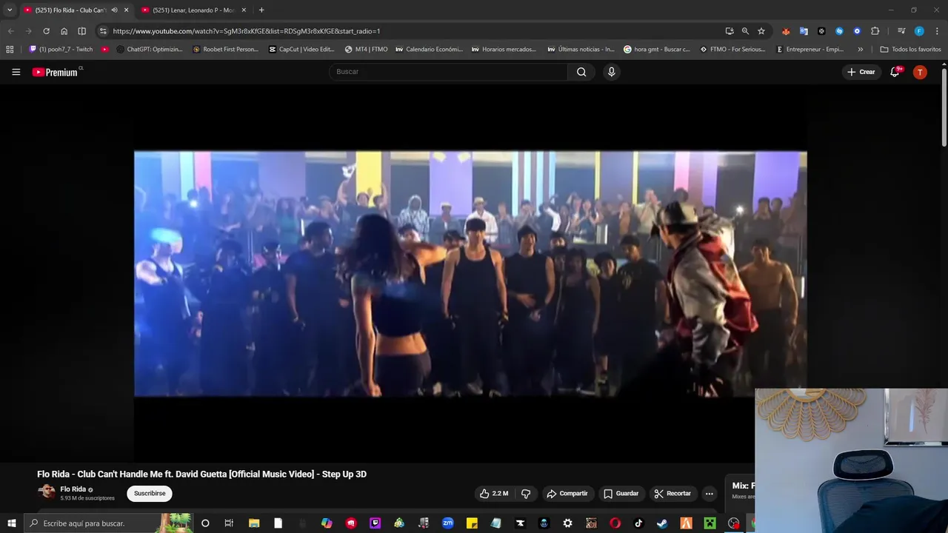This screenshot has height=533, width=948.
Task: Open the Entrepreneur - Empi... bookmark
Action: tap(810, 50)
